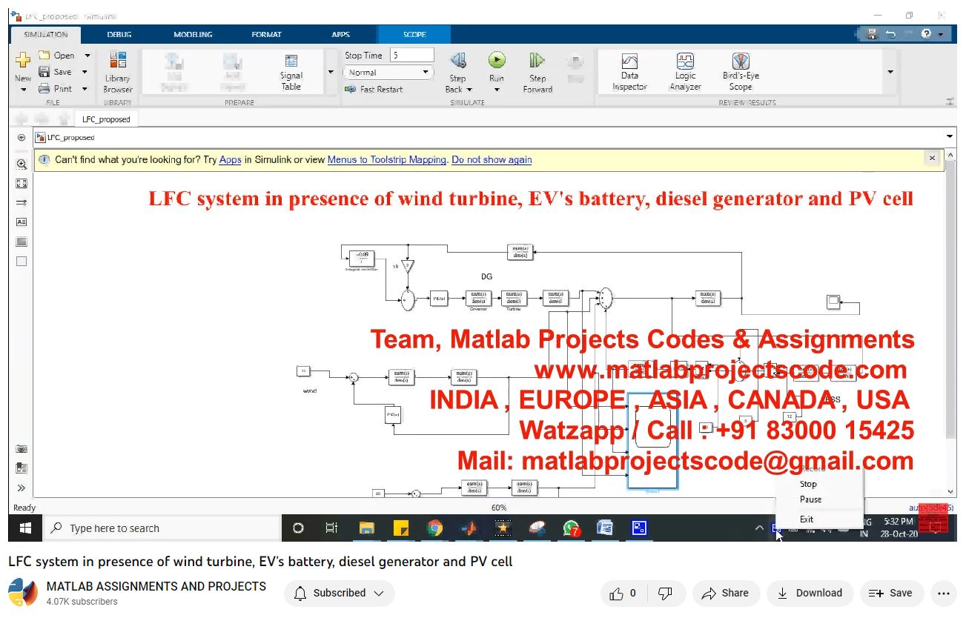Activate the Bird's-Eye Scope
Viewport: 966px width, 618px height.
[x=740, y=70]
